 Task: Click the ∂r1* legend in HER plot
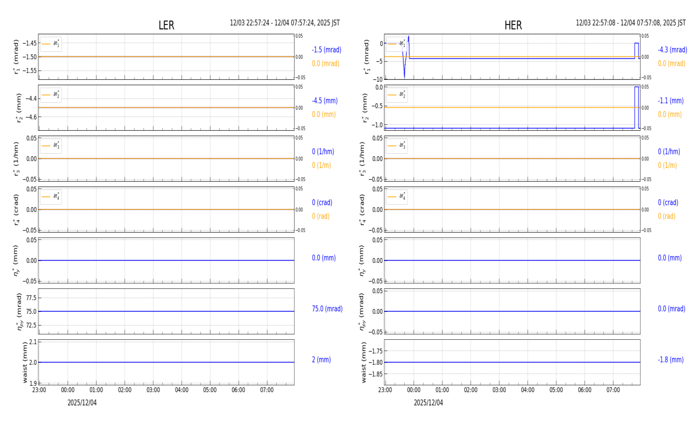tap(397, 44)
